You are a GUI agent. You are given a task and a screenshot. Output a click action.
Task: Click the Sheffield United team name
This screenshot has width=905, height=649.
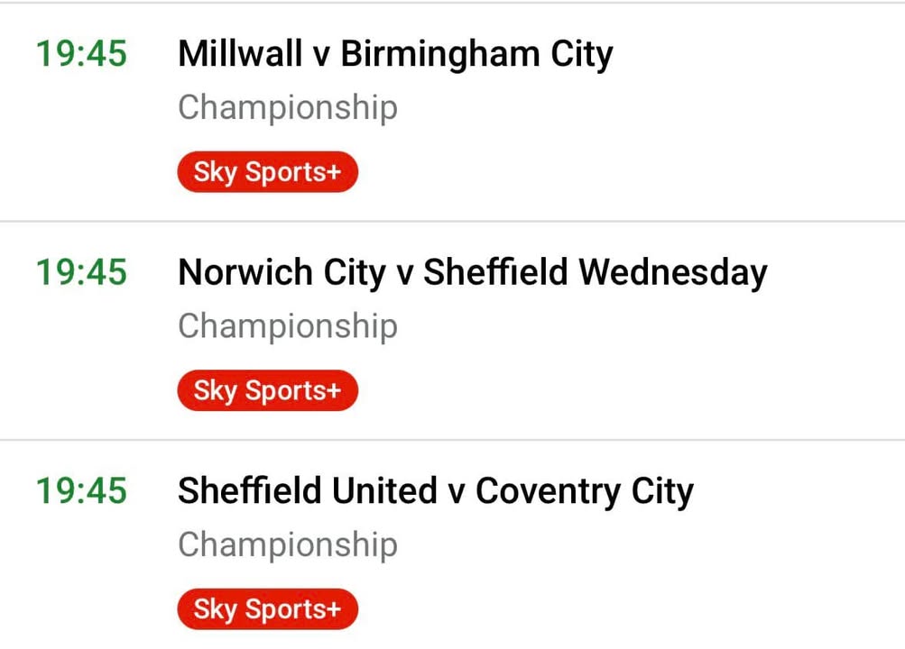[308, 491]
